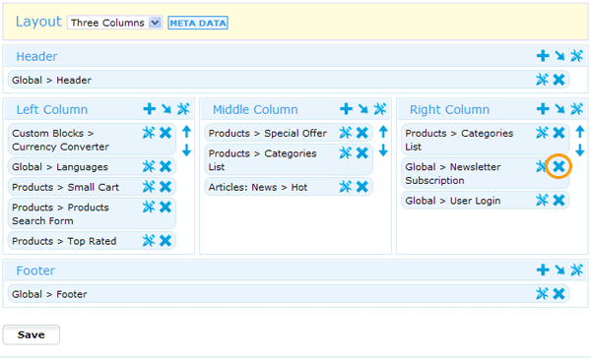Click Right Column diagonal arrow icon
The height and width of the screenshot is (360, 591).
(x=559, y=109)
